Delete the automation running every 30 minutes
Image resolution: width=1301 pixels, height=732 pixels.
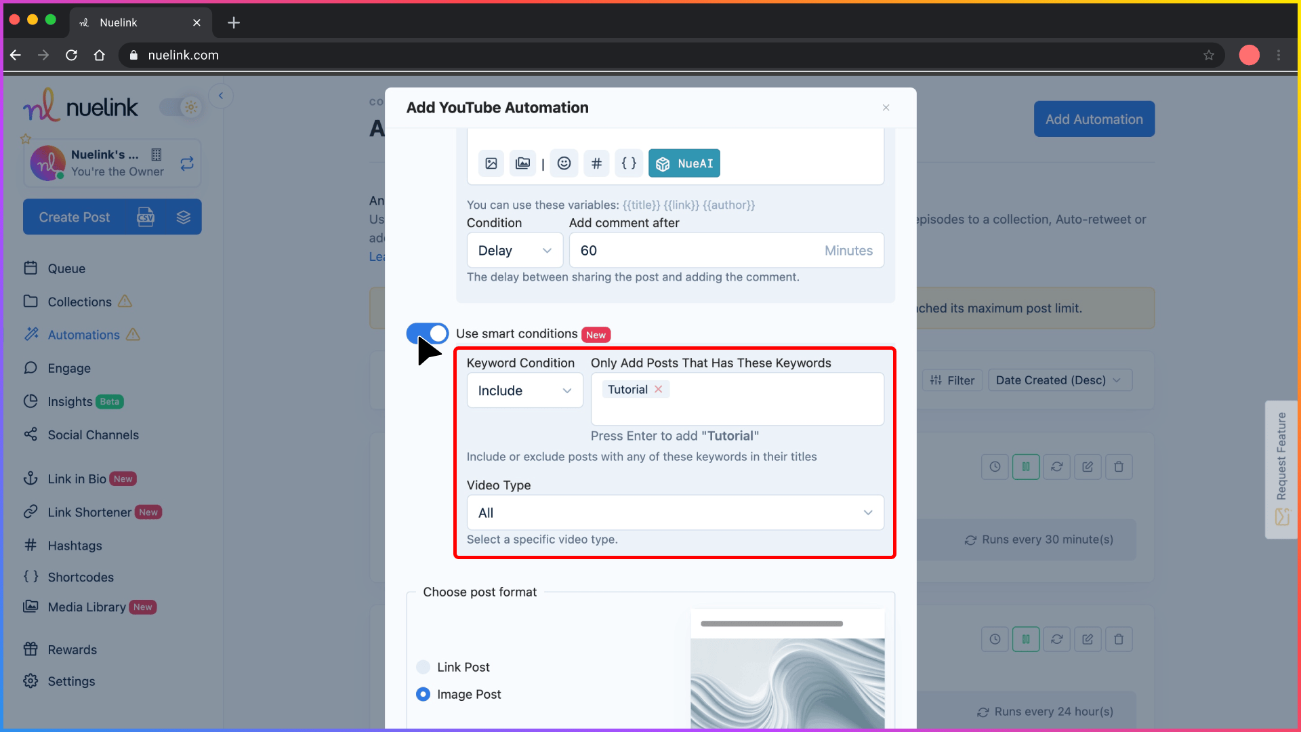pos(1119,467)
